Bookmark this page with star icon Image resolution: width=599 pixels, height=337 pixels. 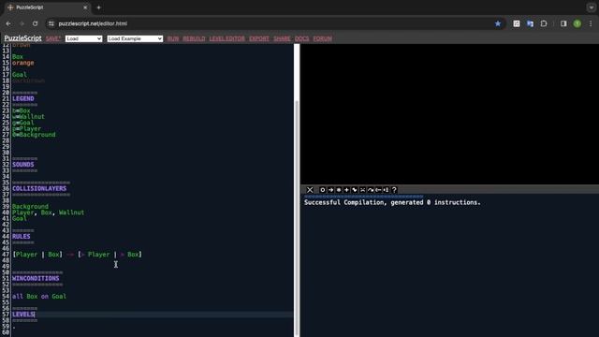click(x=498, y=23)
